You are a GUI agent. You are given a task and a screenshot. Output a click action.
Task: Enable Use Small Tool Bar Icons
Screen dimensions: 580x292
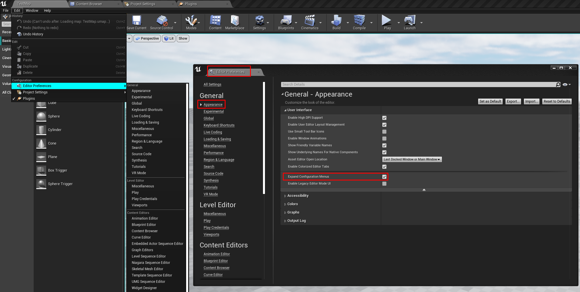[x=384, y=132]
